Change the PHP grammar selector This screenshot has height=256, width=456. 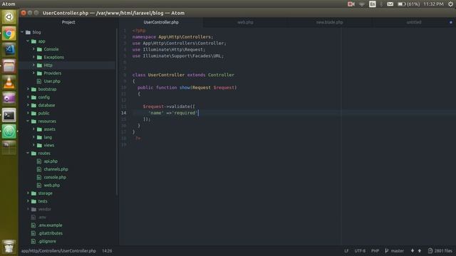point(375,251)
